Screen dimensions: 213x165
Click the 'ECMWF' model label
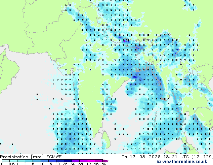[x=54, y=157]
